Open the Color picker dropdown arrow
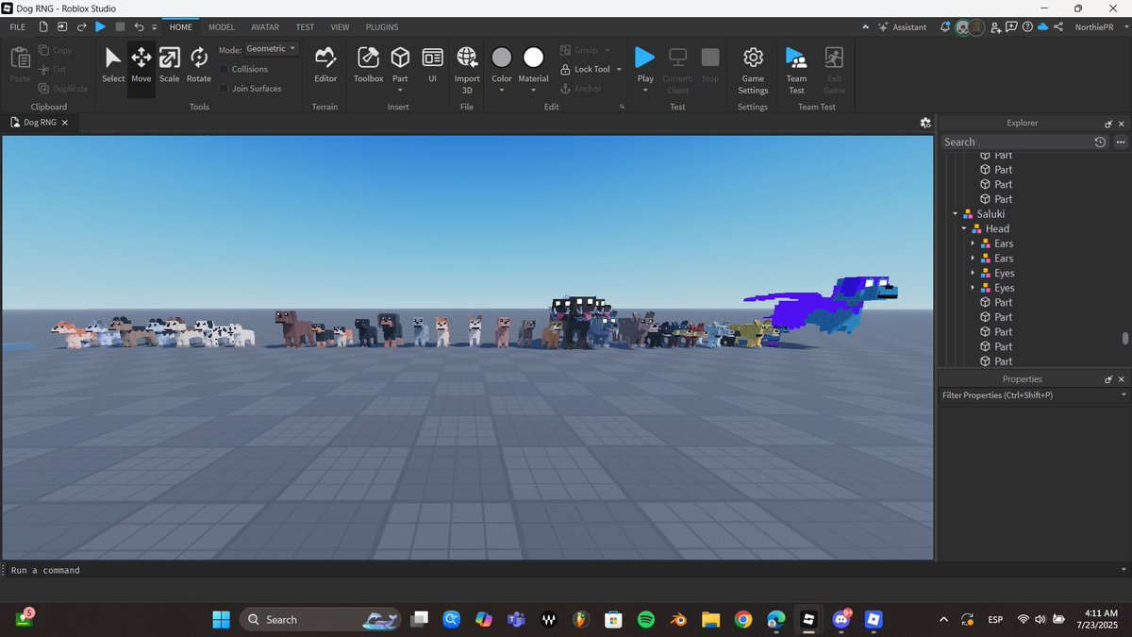The image size is (1132, 637). click(502, 91)
